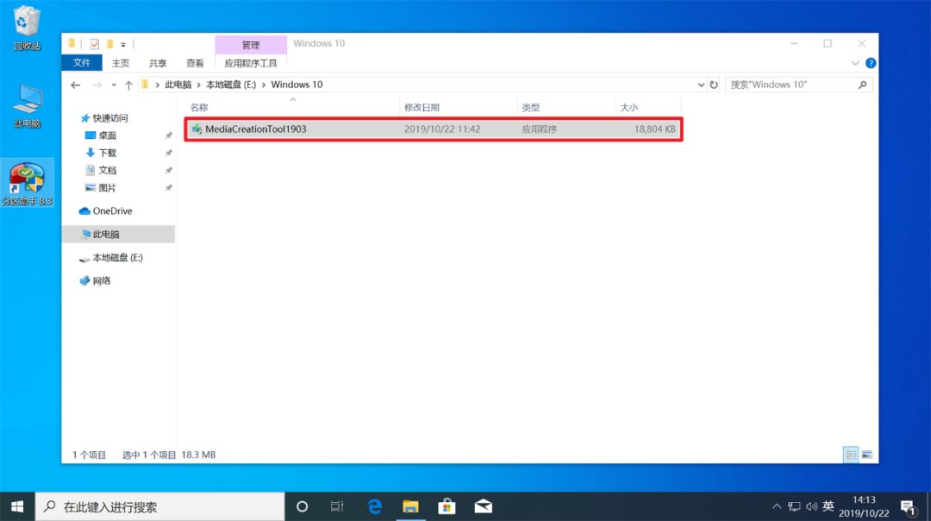931x521 pixels.
Task: Switch to the 查看 ribbon tab
Action: coord(195,62)
